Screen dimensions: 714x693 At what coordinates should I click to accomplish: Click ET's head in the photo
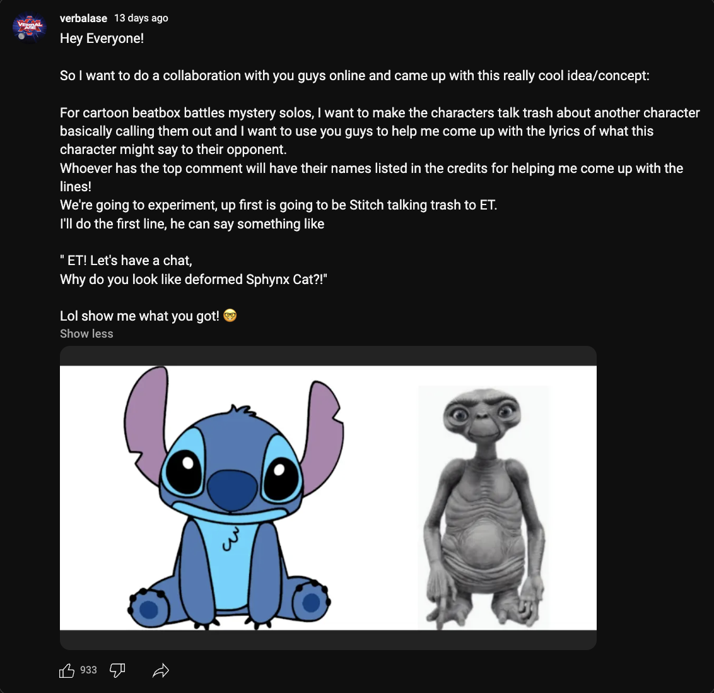pos(483,415)
